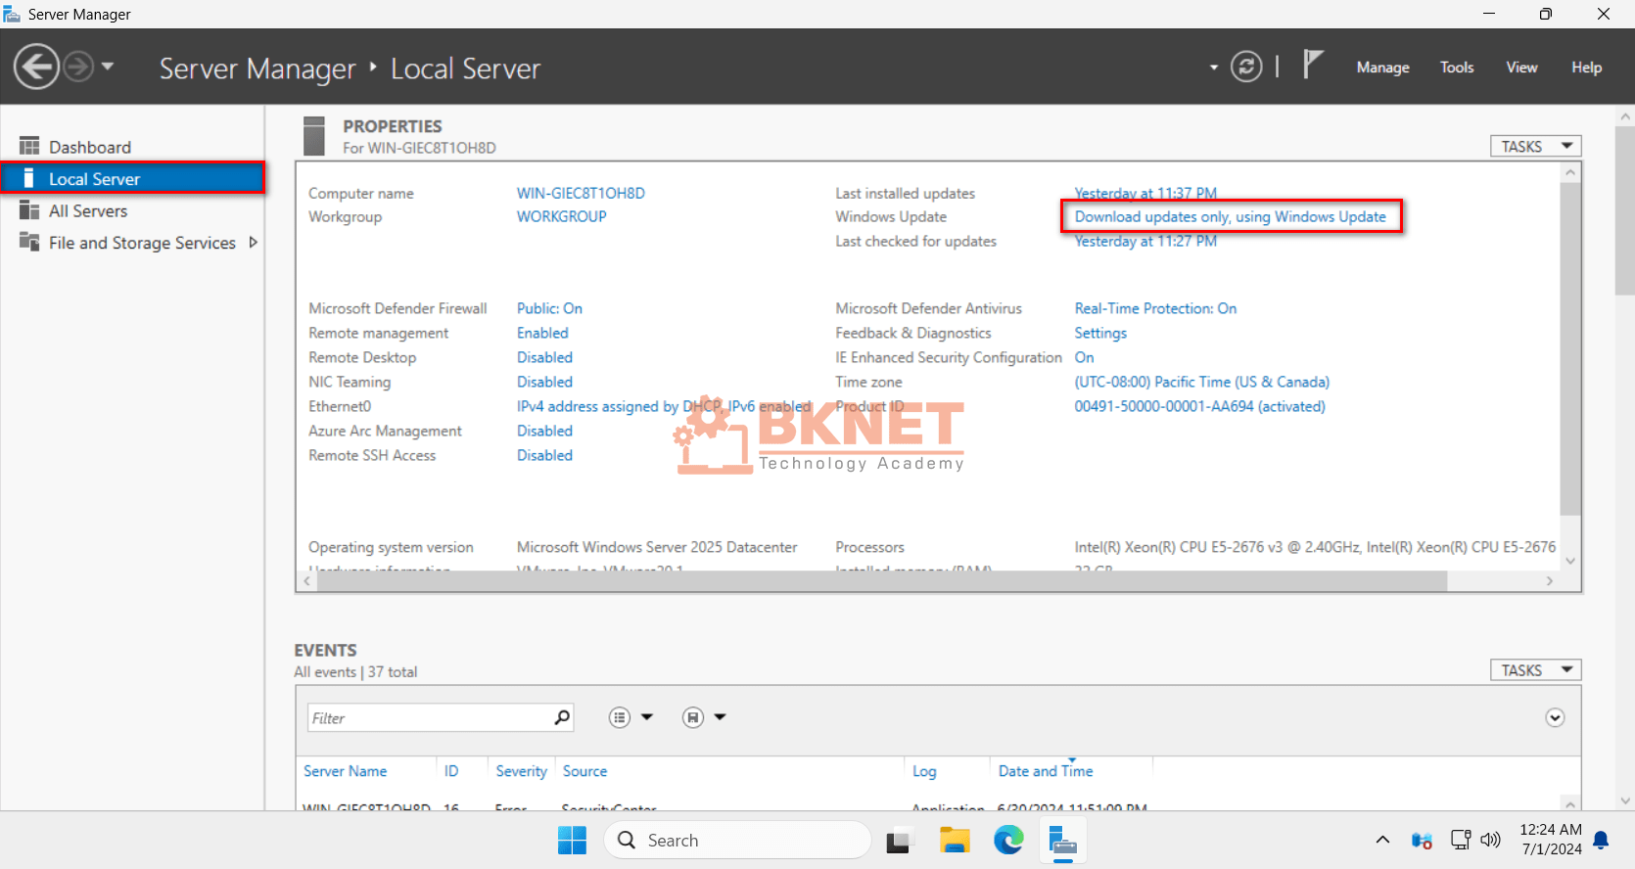
Task: Sort events by ID column
Action: (x=451, y=771)
